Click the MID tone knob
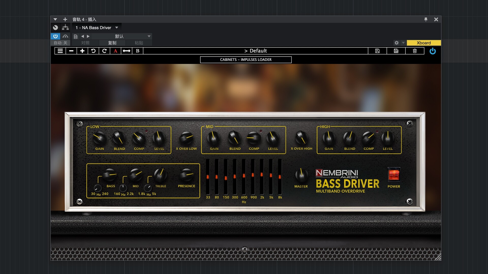Image resolution: width=488 pixels, height=274 pixels. 136,175
